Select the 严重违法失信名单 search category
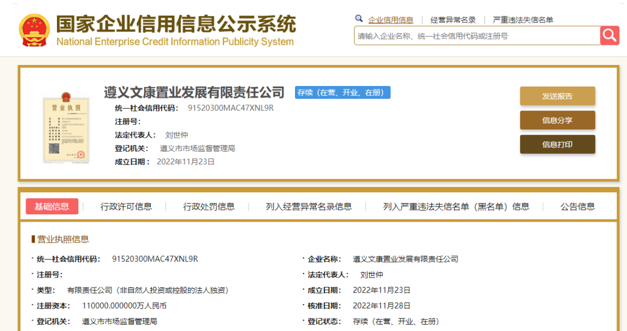The height and width of the screenshot is (331, 627). coord(522,20)
